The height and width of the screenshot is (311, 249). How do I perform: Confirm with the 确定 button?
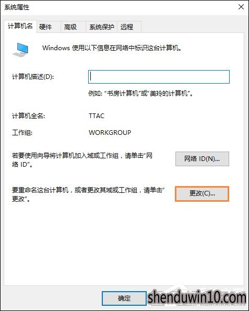pyautogui.click(x=124, y=298)
